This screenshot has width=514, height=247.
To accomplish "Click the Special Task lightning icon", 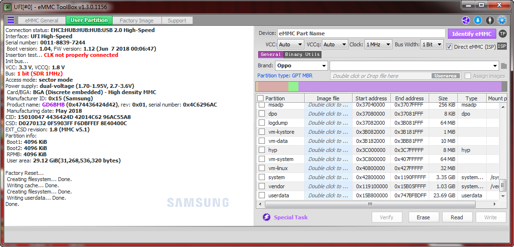I will point(266,217).
